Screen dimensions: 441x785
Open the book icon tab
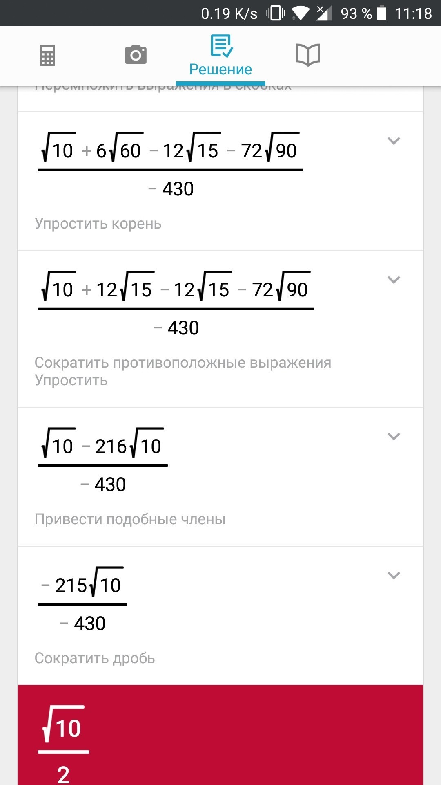click(x=308, y=55)
